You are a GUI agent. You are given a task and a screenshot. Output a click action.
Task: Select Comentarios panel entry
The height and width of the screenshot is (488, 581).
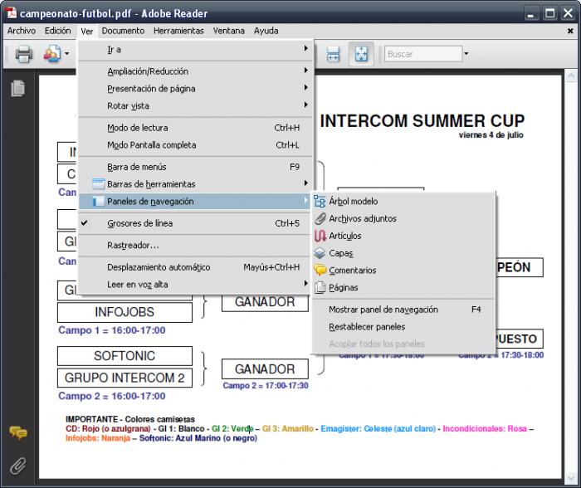tap(403, 271)
